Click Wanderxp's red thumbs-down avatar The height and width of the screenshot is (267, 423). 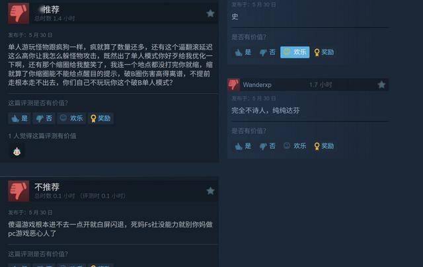tap(233, 85)
